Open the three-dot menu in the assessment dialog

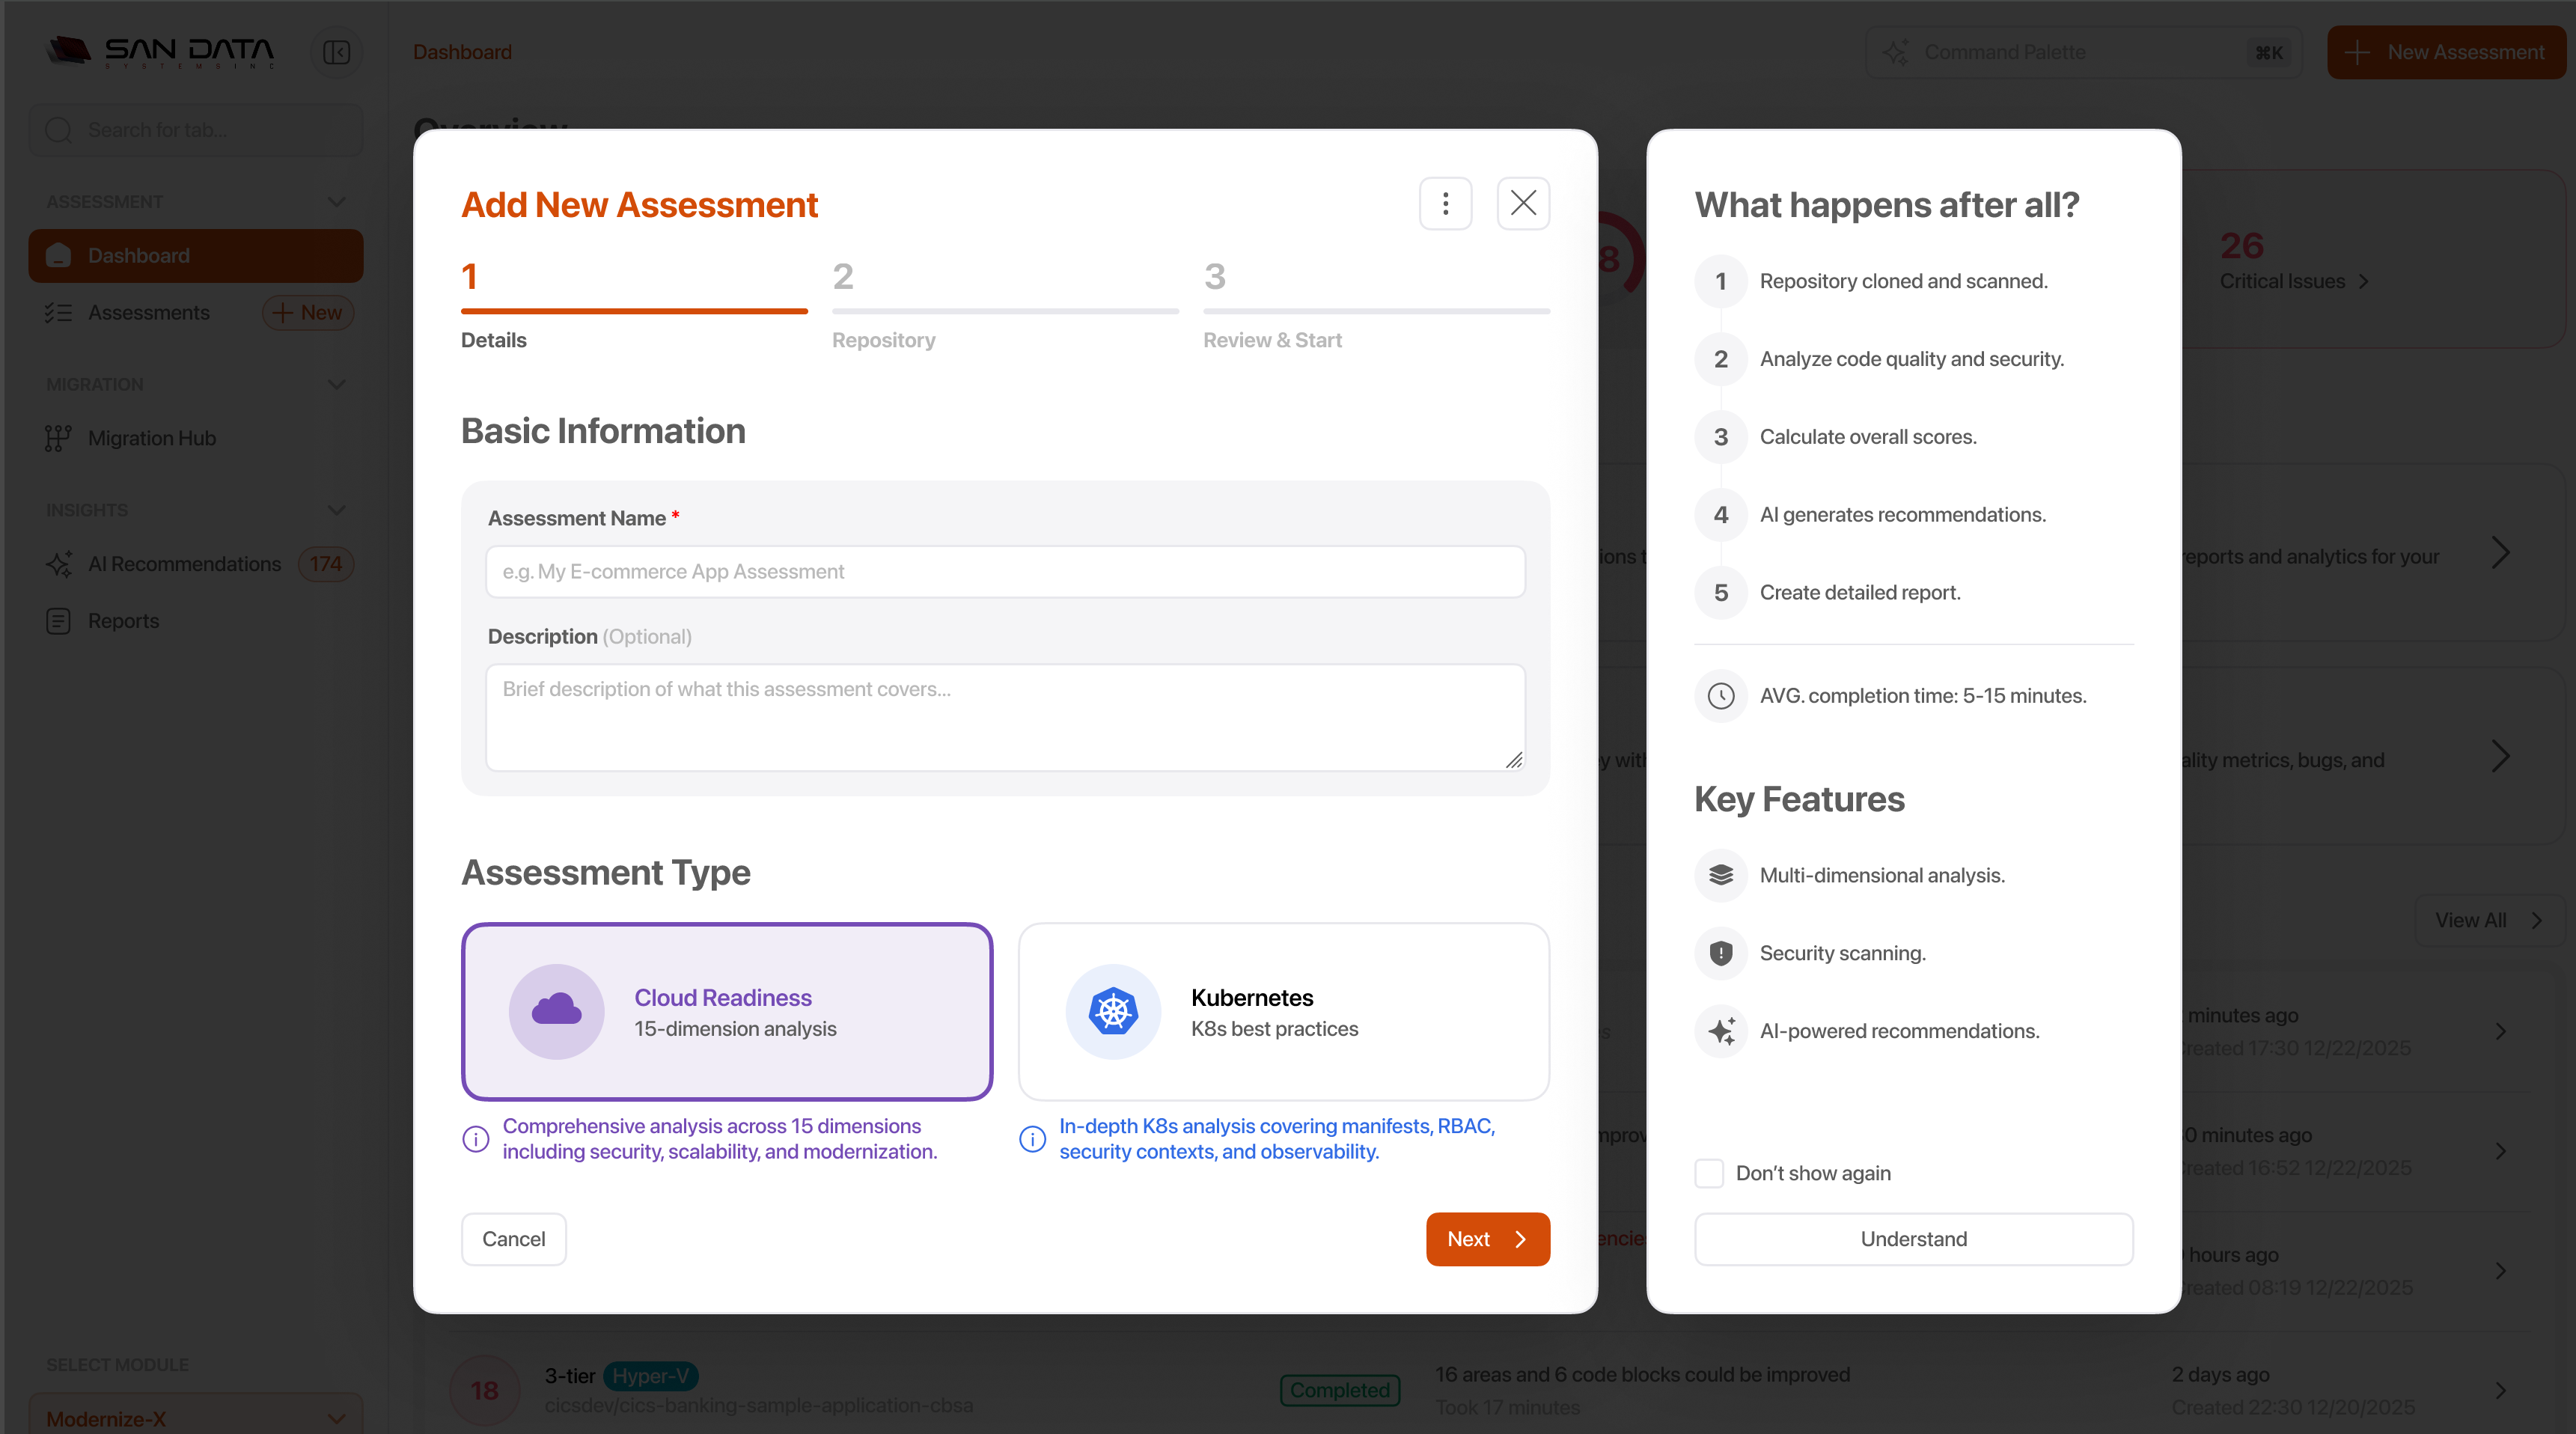(x=1445, y=203)
